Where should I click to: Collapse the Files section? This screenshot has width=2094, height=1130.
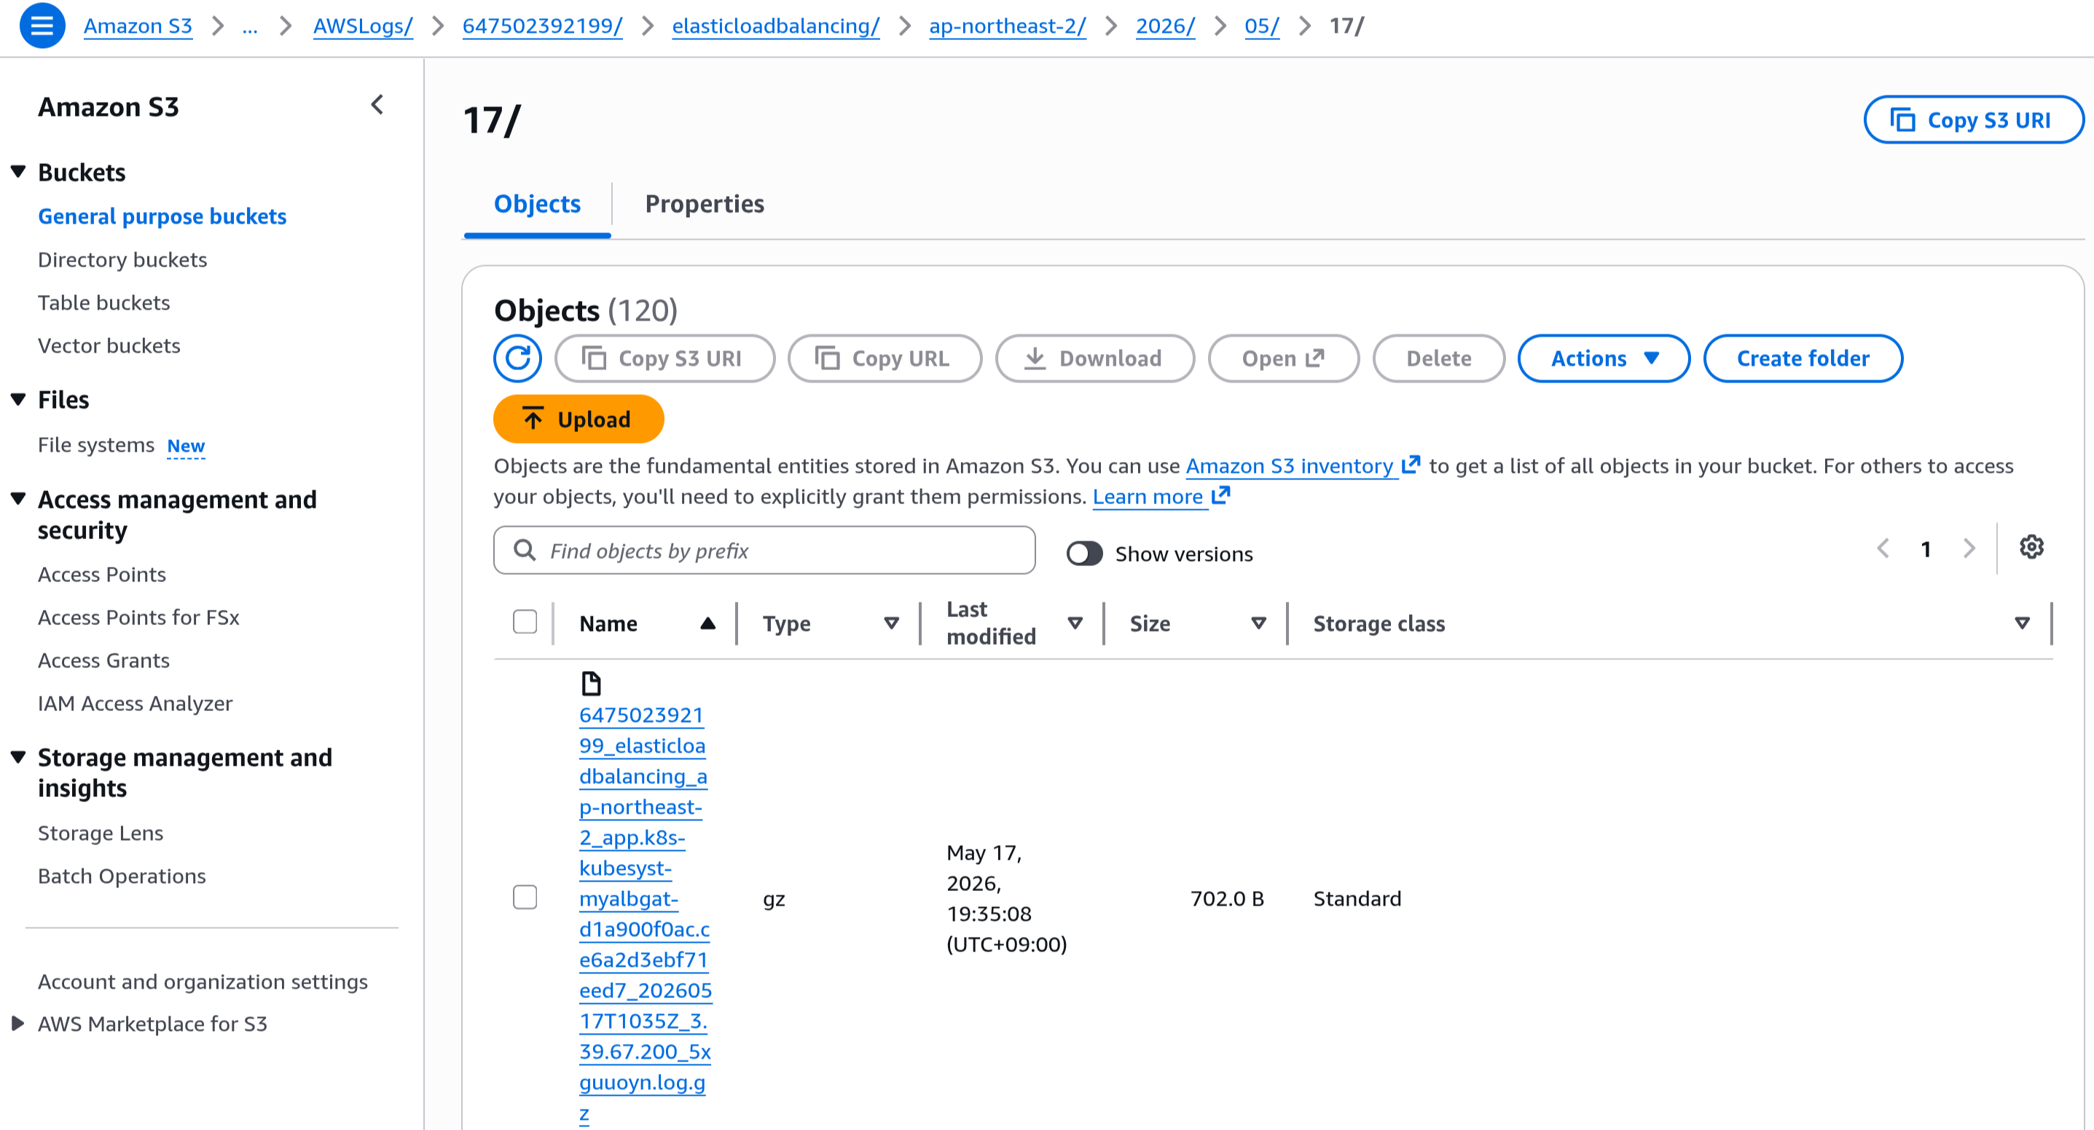[18, 399]
